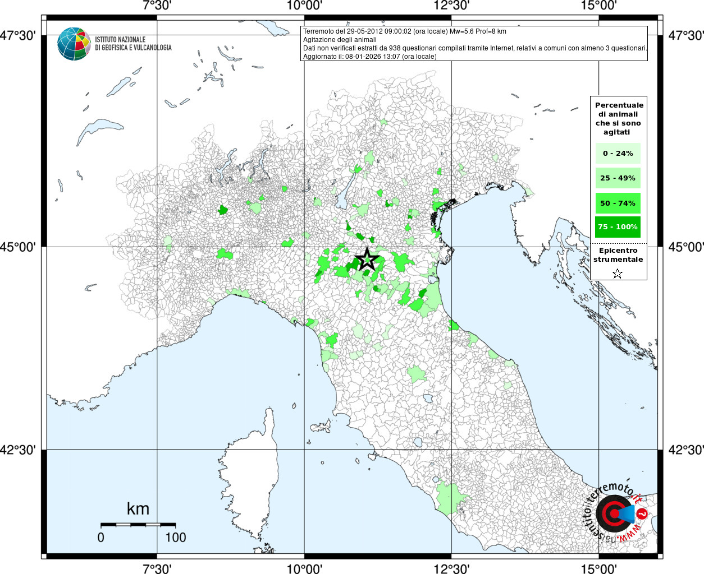This screenshot has height=574, width=704.
Task: Click the right latitude label 45°00'
Action: click(x=686, y=247)
